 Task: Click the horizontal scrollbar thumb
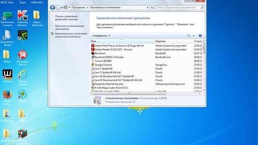(129, 93)
